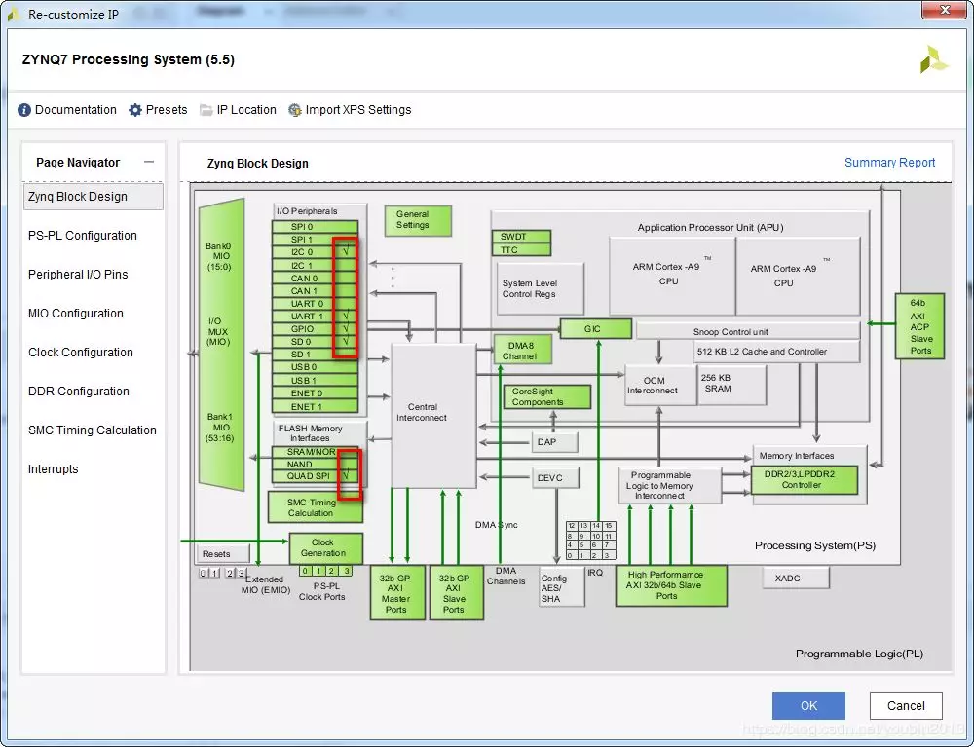Click the Central Interconnect block
974x747 pixels.
tap(433, 416)
